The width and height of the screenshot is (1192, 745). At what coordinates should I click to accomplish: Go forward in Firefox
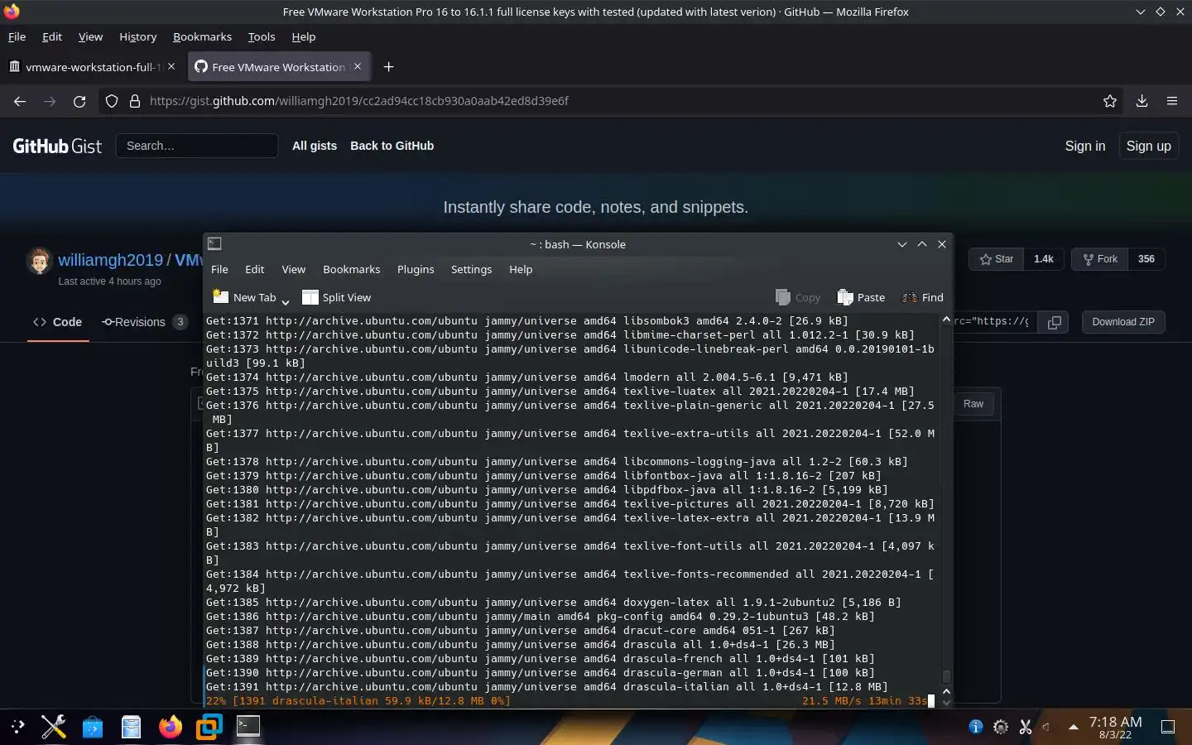[x=50, y=101]
